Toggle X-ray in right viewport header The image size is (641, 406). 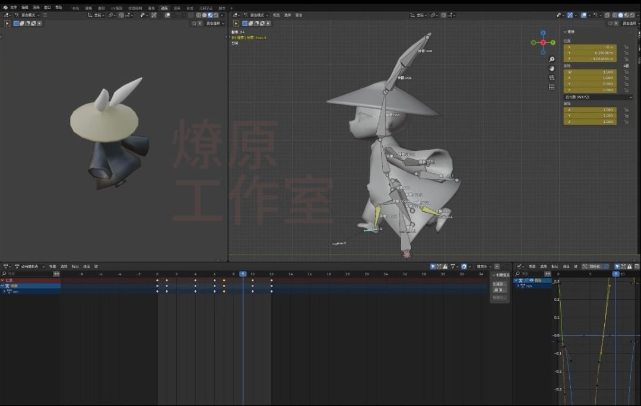tap(607, 15)
